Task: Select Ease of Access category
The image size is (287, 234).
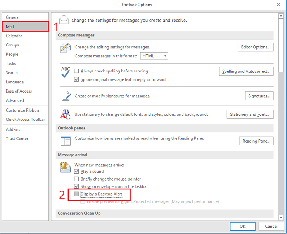Action: [25, 91]
